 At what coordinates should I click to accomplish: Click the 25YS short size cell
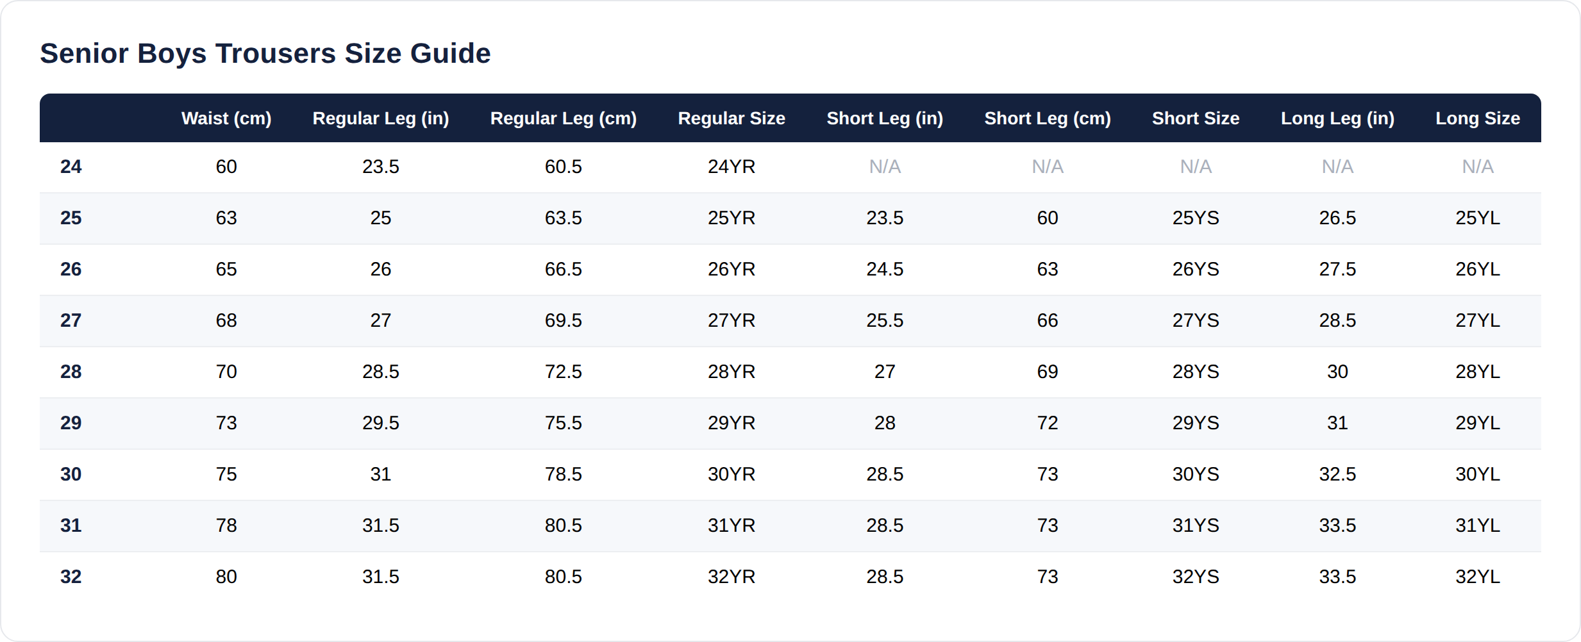click(x=1196, y=218)
